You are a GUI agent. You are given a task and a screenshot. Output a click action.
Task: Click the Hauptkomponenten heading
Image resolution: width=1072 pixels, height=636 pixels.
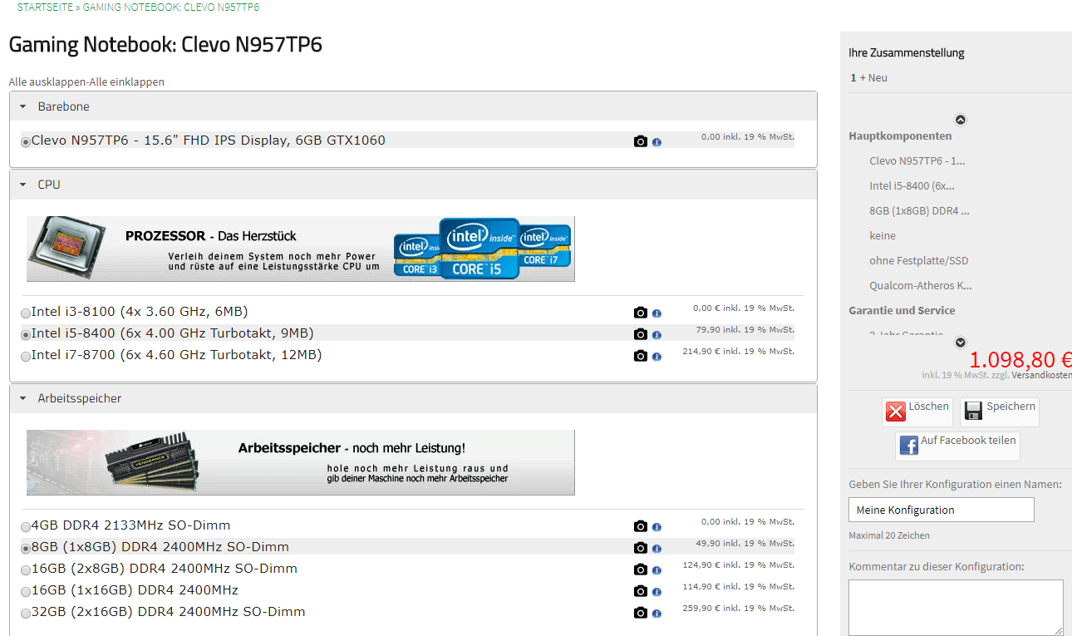click(900, 136)
